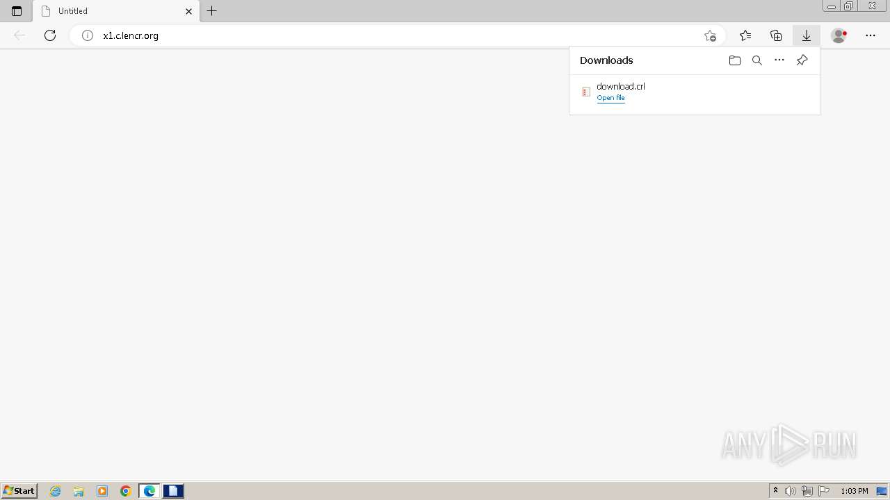Viewport: 890px width, 500px height.
Task: Search downloads in Downloads panel
Action: [x=757, y=60]
